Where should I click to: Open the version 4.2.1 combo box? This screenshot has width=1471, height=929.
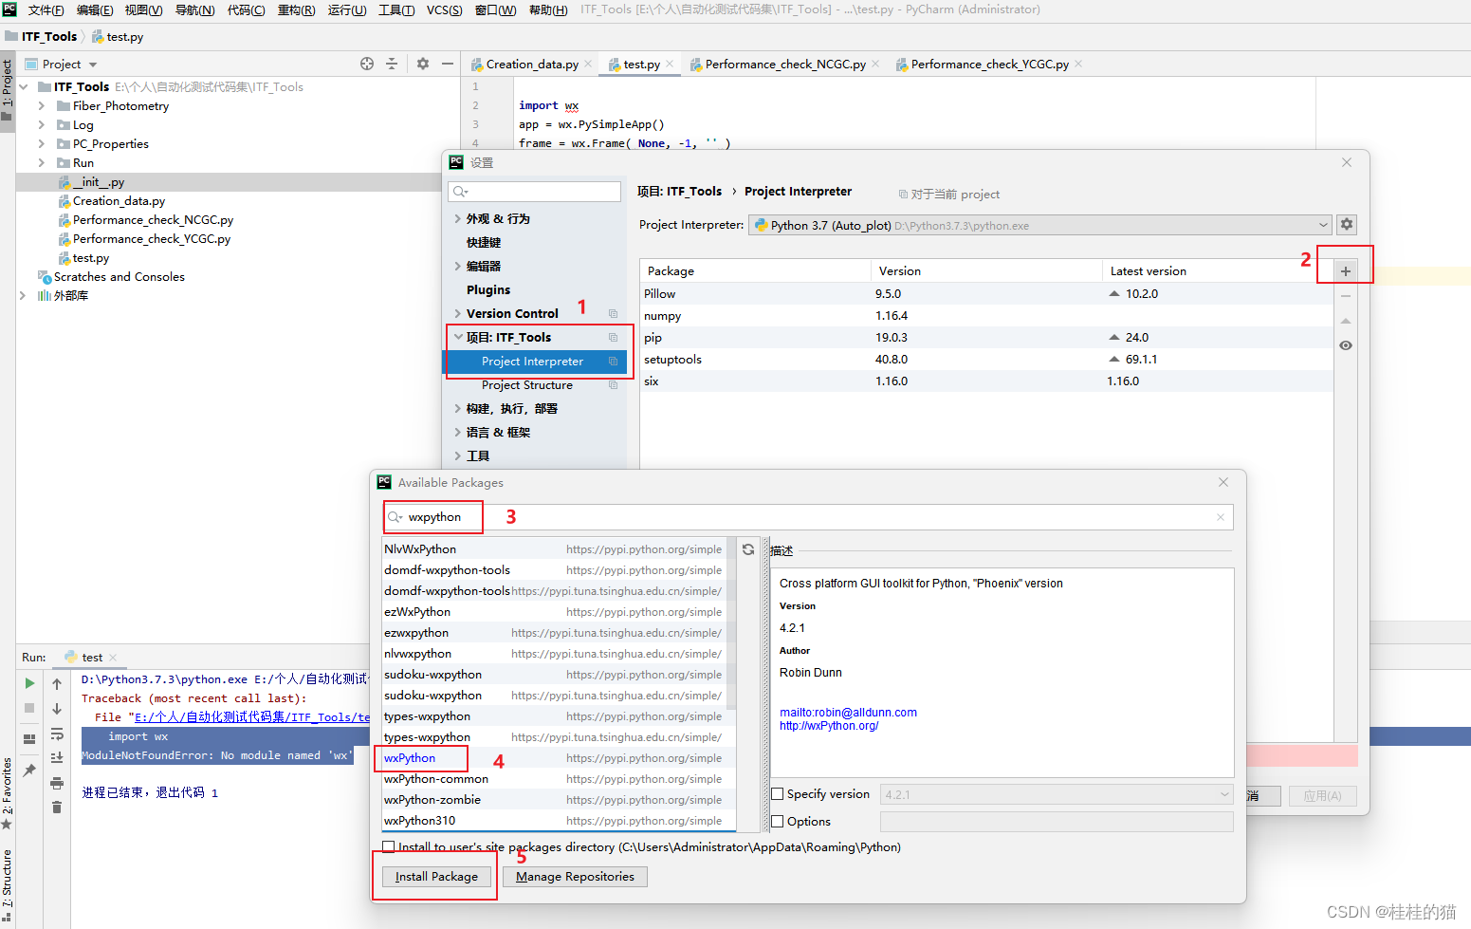[x=1057, y=794]
